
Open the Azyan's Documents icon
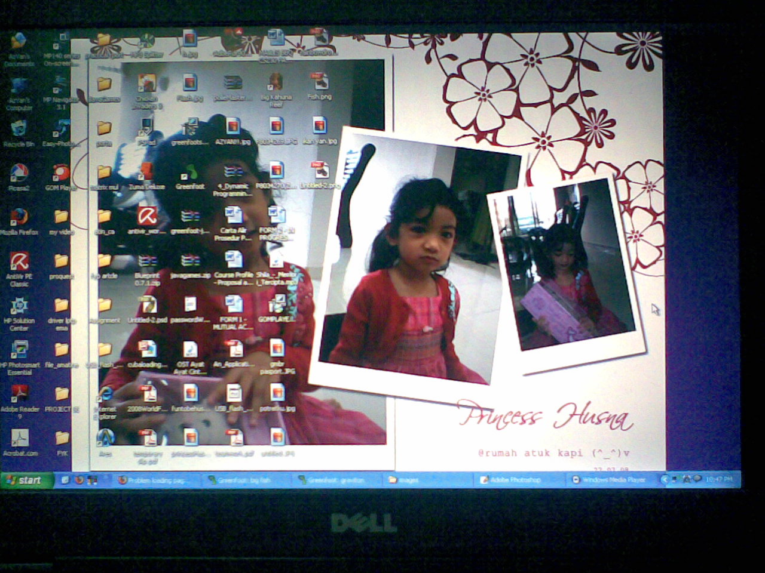pos(19,49)
